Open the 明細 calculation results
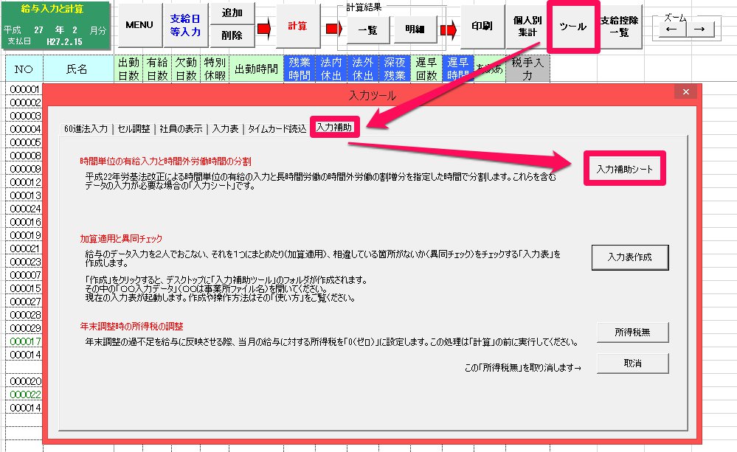The width and height of the screenshot is (737, 452). pyautogui.click(x=415, y=29)
